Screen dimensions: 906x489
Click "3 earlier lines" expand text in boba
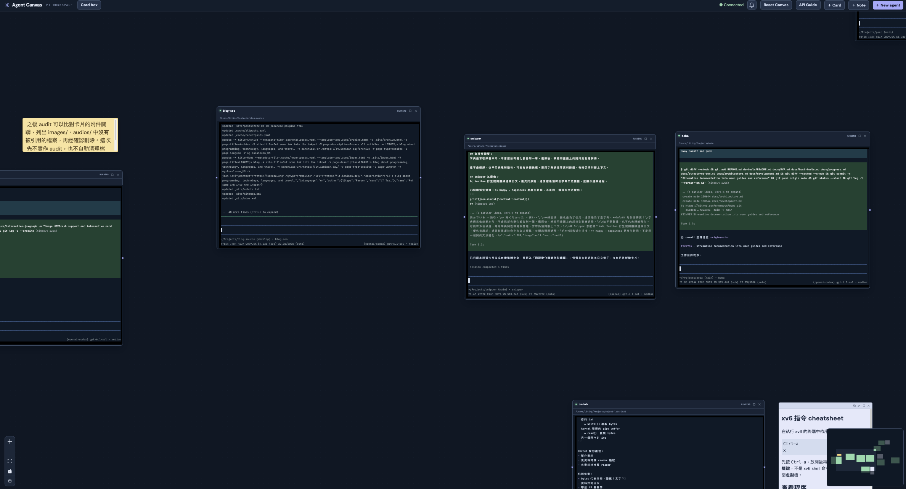pos(711,192)
